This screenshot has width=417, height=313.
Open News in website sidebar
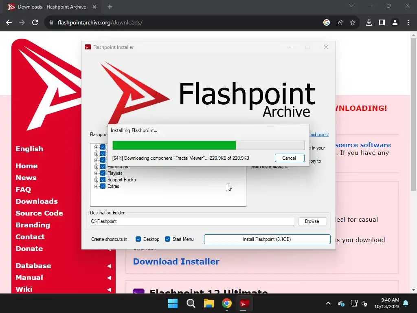tap(26, 178)
